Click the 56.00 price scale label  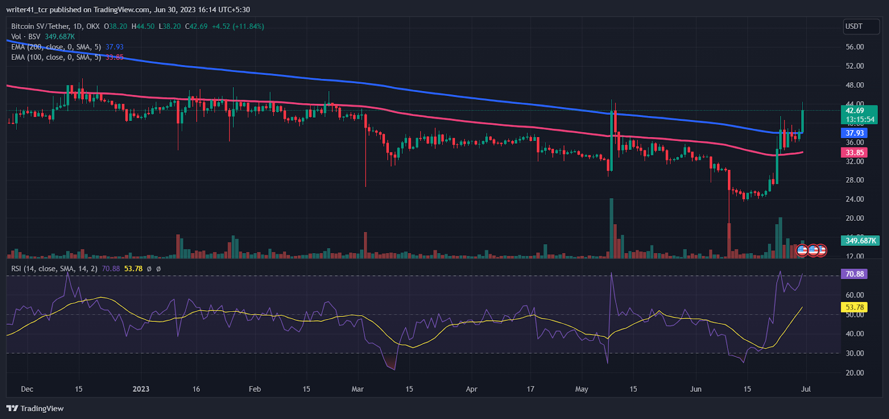point(855,47)
